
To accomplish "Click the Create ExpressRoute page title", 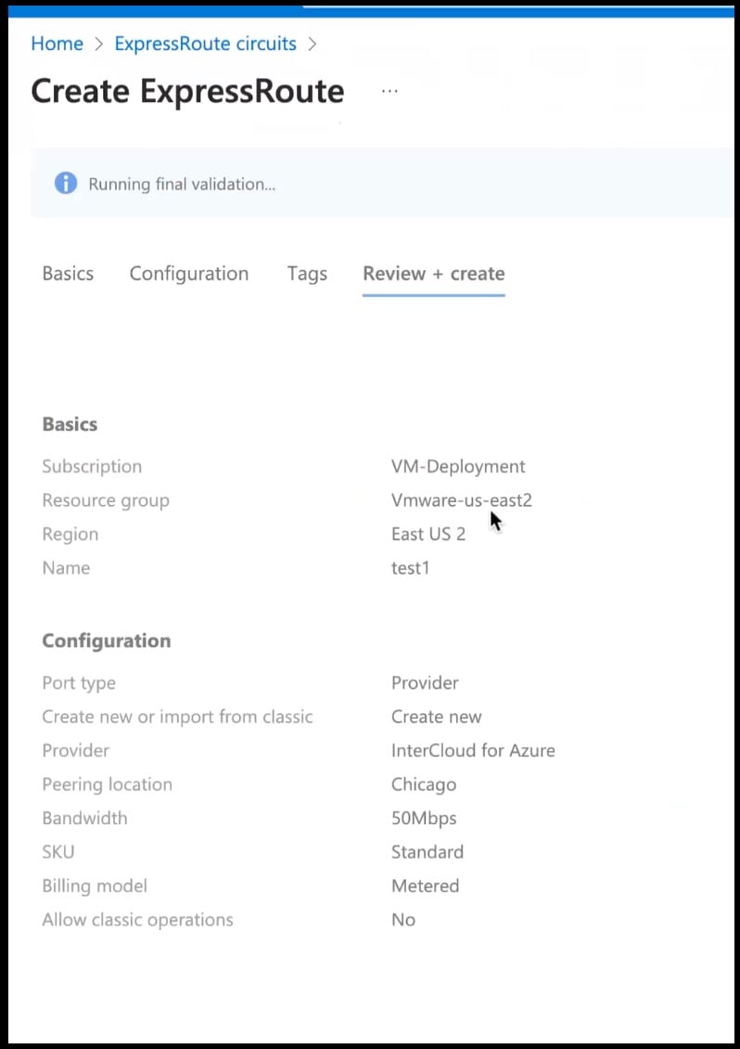I will pyautogui.click(x=186, y=90).
